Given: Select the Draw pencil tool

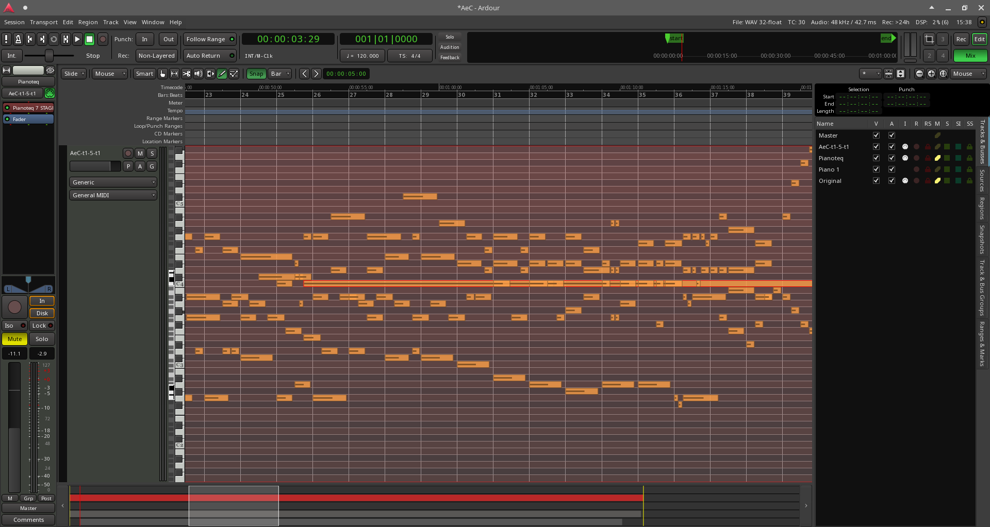Looking at the screenshot, I should pyautogui.click(x=222, y=74).
